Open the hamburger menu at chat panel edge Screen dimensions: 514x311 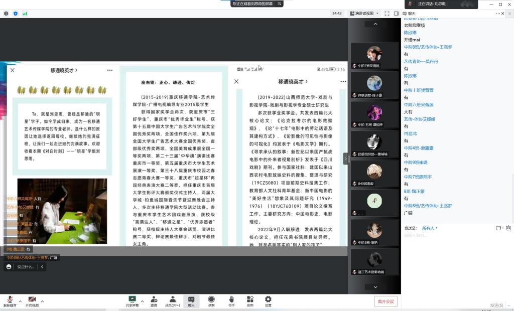click(x=510, y=14)
